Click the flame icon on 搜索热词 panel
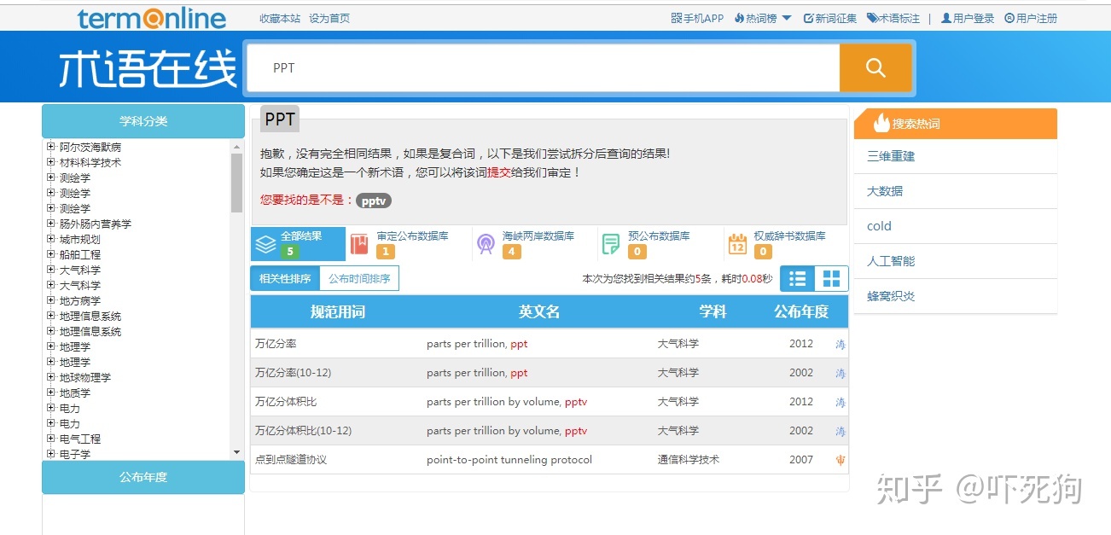1111x535 pixels. pyautogui.click(x=884, y=123)
